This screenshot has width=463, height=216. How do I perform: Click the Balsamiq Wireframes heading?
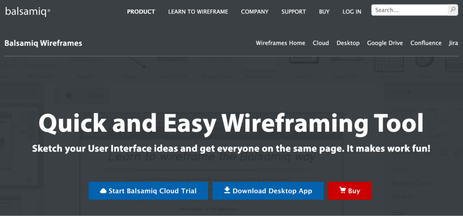click(x=43, y=43)
